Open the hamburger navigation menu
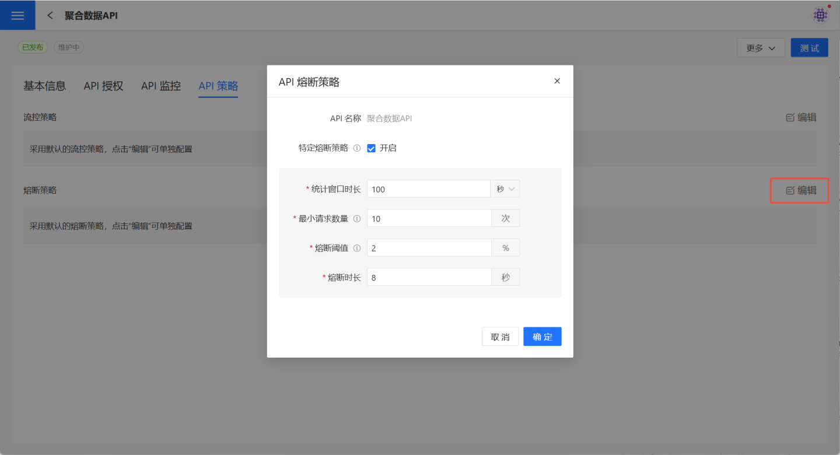Viewport: 840px width, 455px height. (17, 15)
